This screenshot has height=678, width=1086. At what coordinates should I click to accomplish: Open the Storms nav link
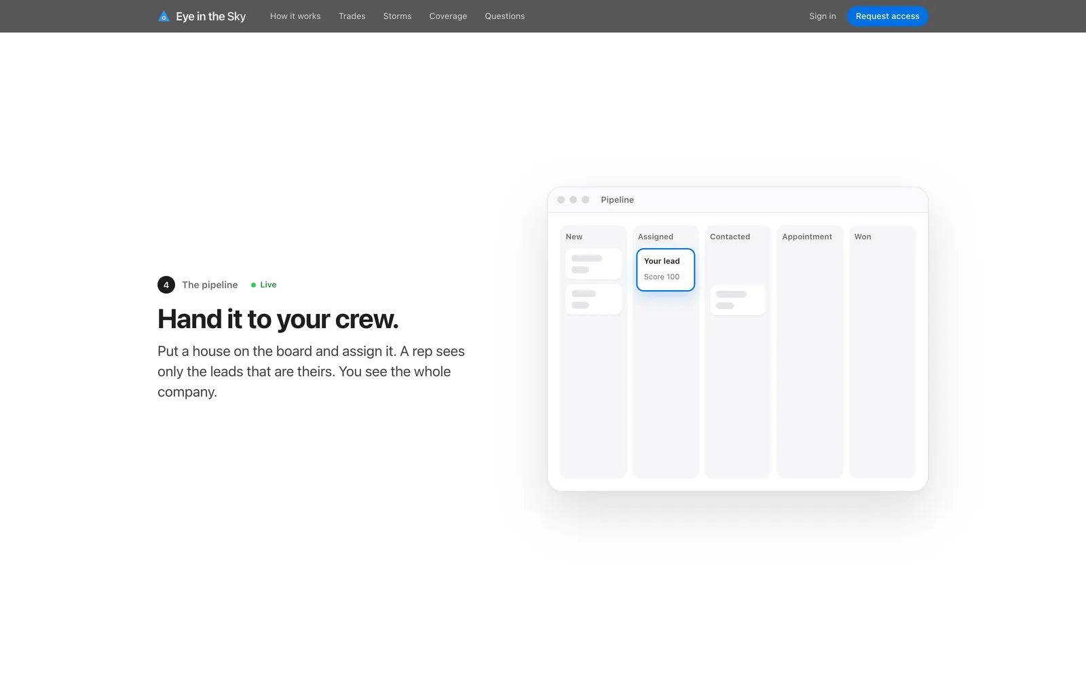[x=397, y=16]
